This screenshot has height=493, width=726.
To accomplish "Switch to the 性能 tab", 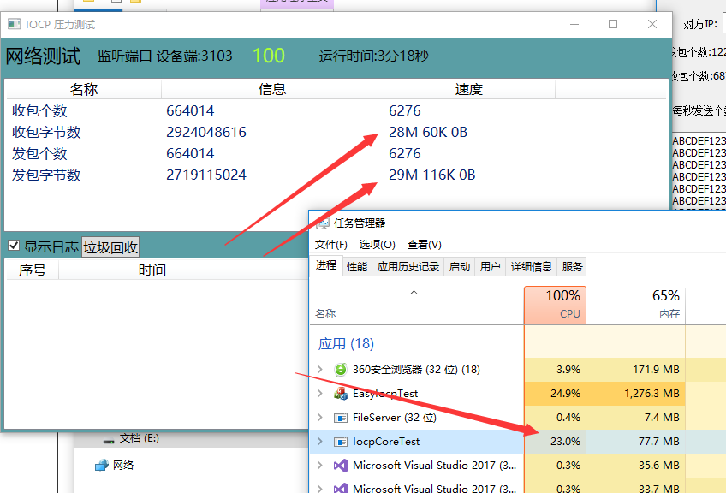I will 357,266.
